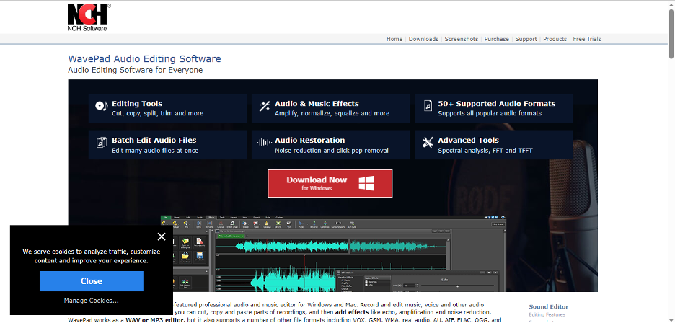Click 'Edit many audio files at once' text

[155, 151]
